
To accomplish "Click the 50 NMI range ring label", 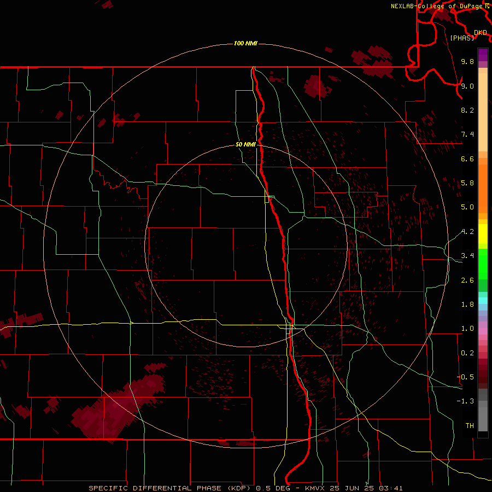I will 245,144.
